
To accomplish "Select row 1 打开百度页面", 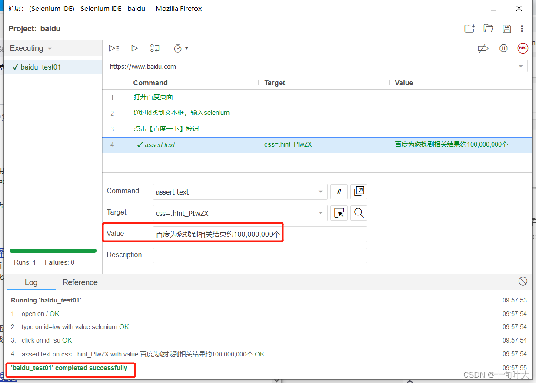I will point(317,97).
